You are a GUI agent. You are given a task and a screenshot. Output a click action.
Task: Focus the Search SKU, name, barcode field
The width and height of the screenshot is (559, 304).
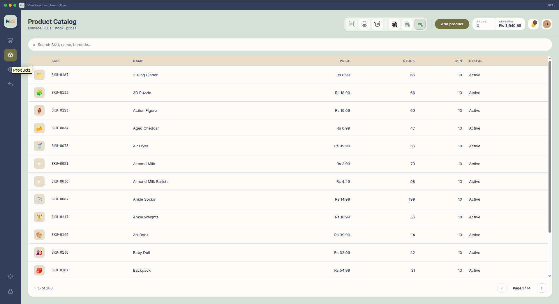click(290, 45)
